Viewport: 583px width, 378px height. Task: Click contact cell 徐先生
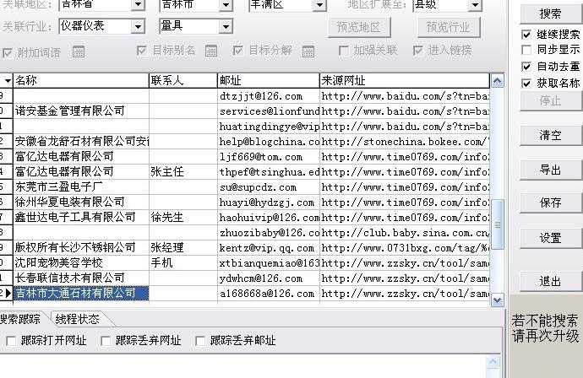coord(183,217)
